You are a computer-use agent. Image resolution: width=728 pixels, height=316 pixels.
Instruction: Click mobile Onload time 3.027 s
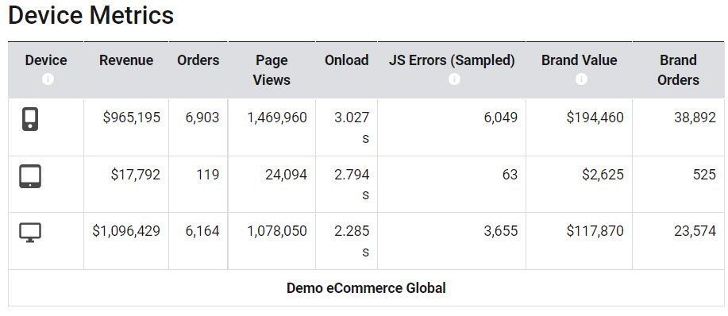352,128
